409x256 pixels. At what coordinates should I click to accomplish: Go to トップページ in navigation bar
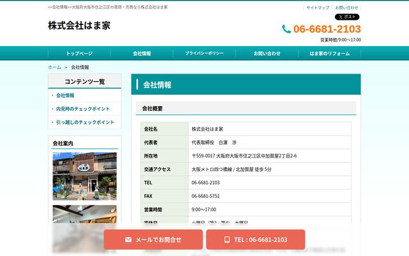(x=79, y=53)
